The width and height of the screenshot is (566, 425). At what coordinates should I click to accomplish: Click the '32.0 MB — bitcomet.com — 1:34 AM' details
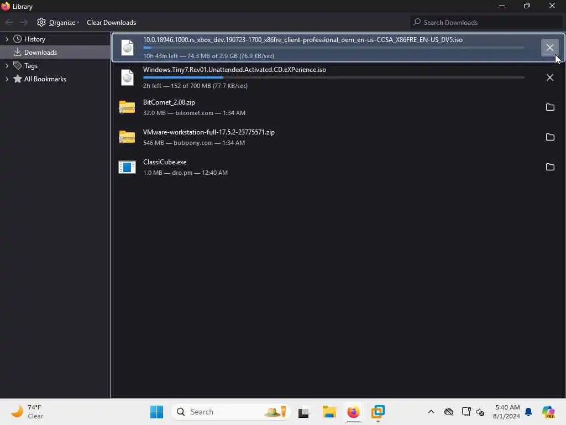tap(194, 113)
